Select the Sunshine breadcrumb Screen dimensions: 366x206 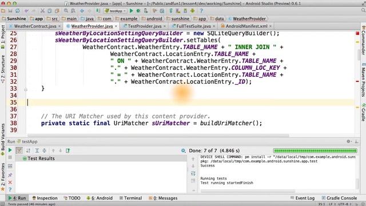[14, 18]
